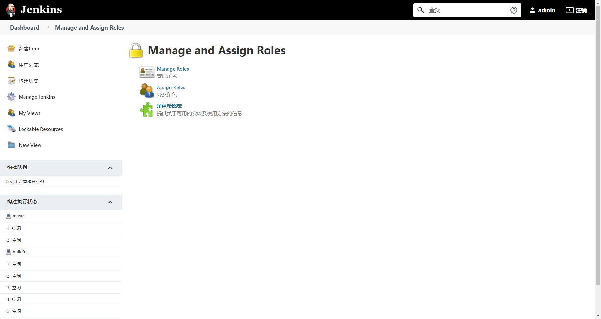
Task: Click the 新建Item icon
Action: (11, 48)
